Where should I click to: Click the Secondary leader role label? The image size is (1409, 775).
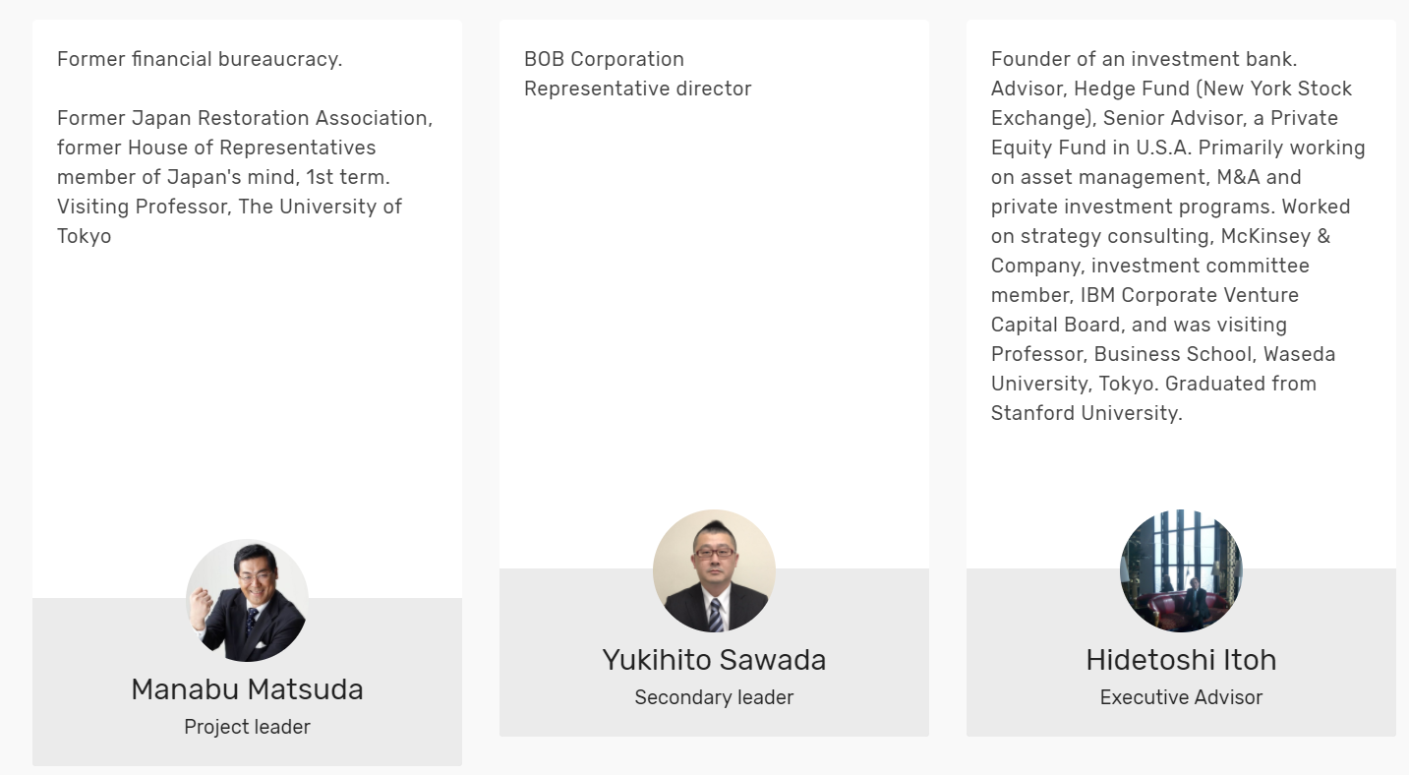click(x=714, y=697)
